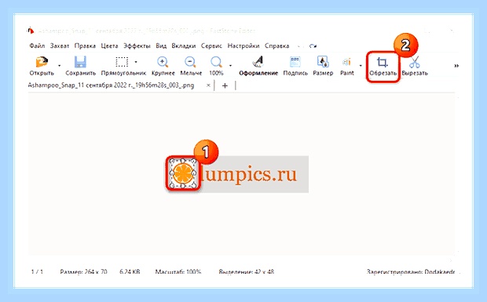Open the Оформление drawing tool
This screenshot has height=302, width=487.
pos(258,66)
